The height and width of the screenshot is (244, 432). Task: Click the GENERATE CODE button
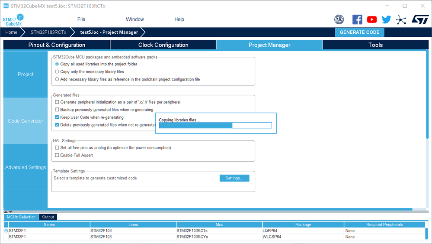click(x=359, y=33)
